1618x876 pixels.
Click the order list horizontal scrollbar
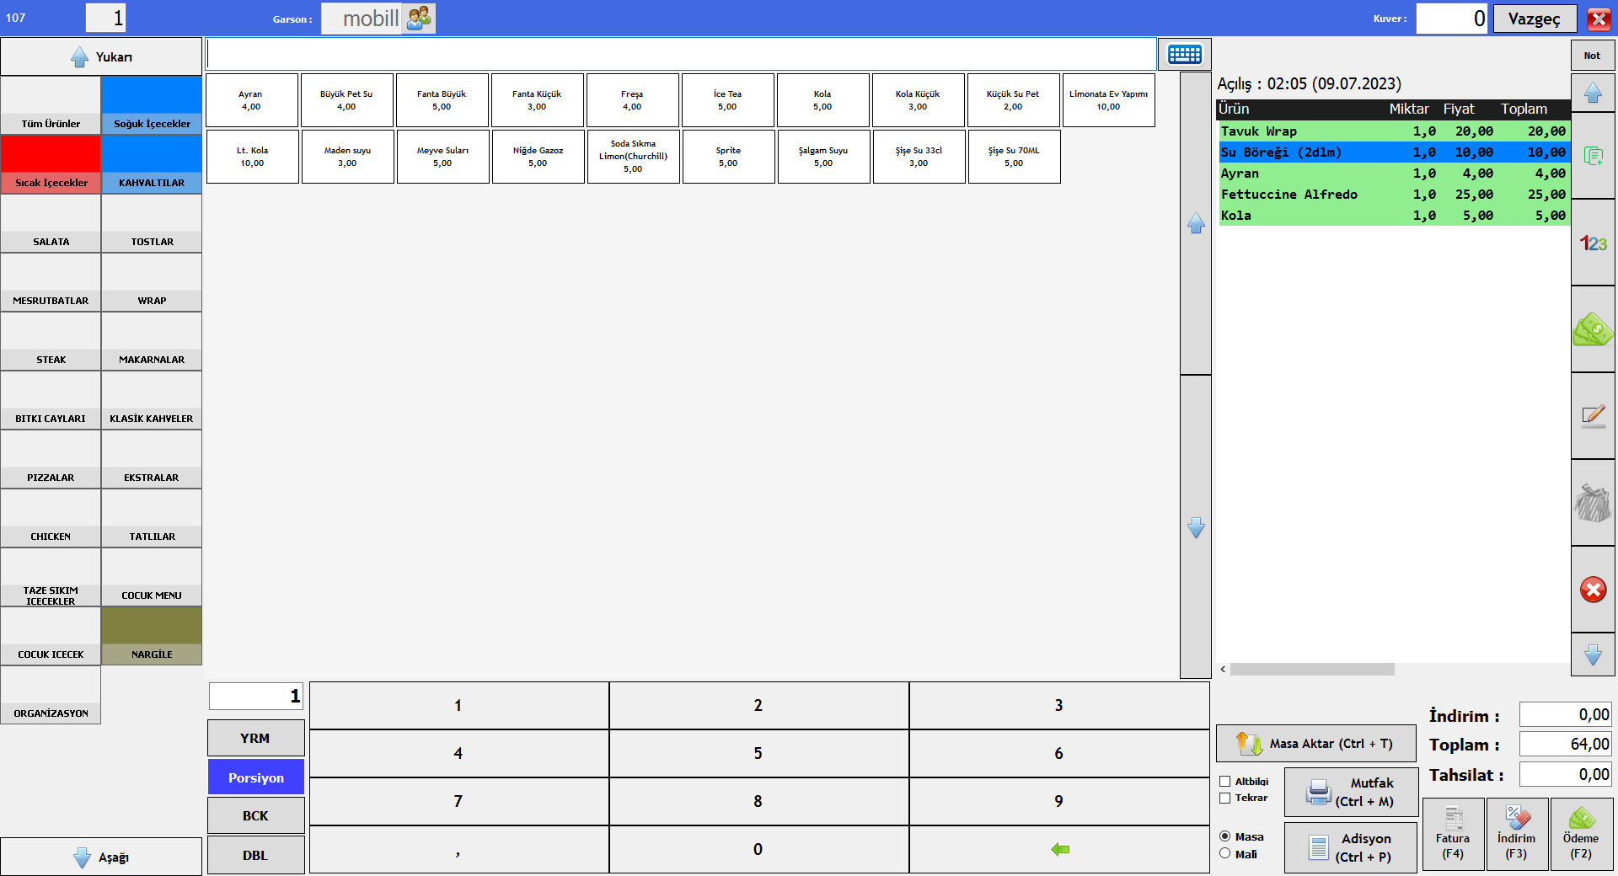pos(1312,670)
